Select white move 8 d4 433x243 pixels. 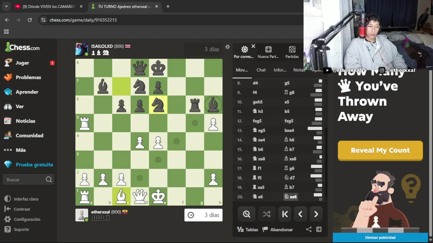(255, 83)
